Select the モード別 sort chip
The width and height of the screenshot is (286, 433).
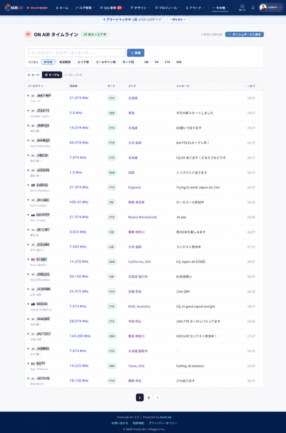(x=128, y=62)
